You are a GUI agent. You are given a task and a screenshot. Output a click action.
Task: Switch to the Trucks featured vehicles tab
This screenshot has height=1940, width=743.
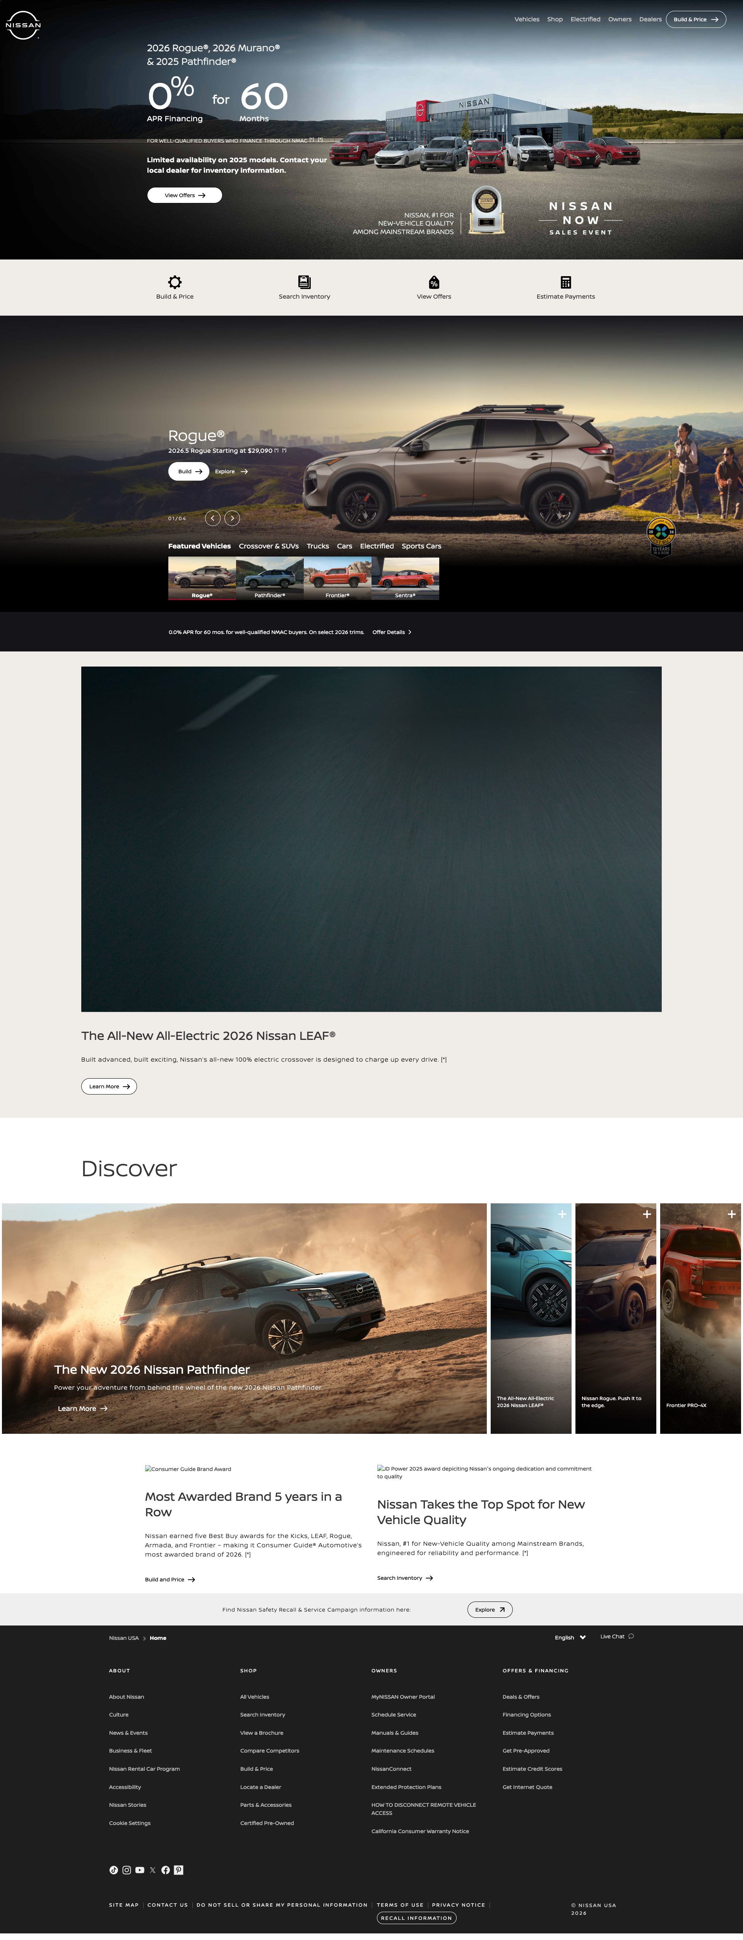(317, 545)
